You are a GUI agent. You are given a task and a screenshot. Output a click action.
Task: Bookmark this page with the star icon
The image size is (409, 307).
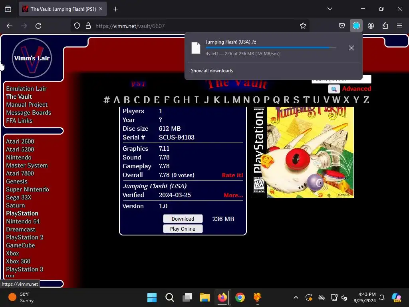tap(303, 26)
